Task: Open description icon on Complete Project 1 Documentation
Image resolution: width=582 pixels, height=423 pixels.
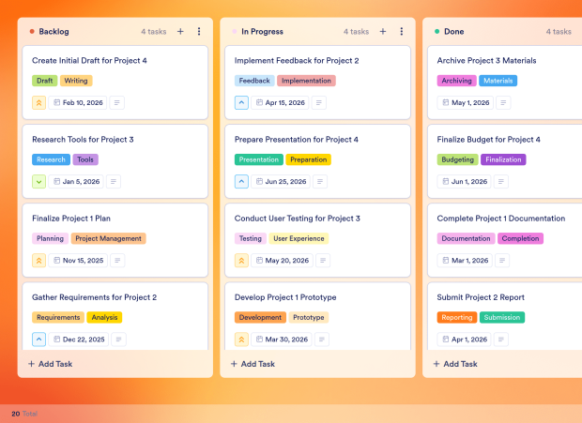Action: (502, 261)
